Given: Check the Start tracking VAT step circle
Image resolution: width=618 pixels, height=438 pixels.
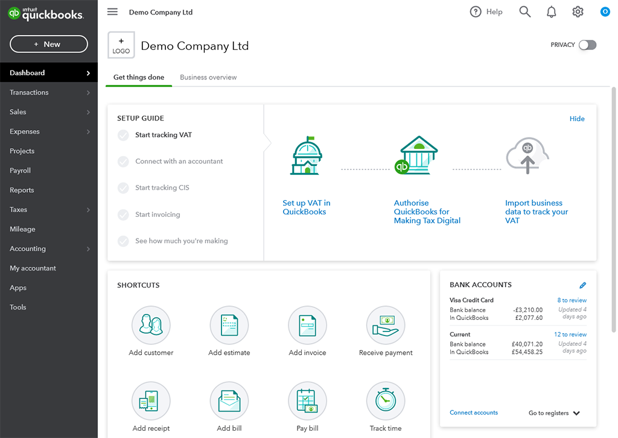Looking at the screenshot, I should 123,136.
